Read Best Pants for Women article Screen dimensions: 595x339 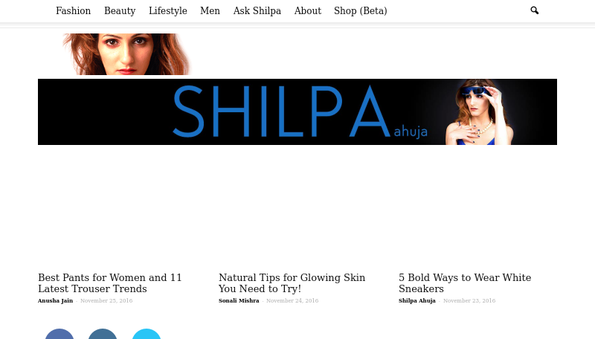[110, 283]
